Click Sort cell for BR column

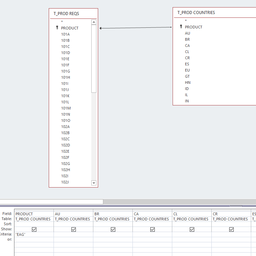[113, 224]
